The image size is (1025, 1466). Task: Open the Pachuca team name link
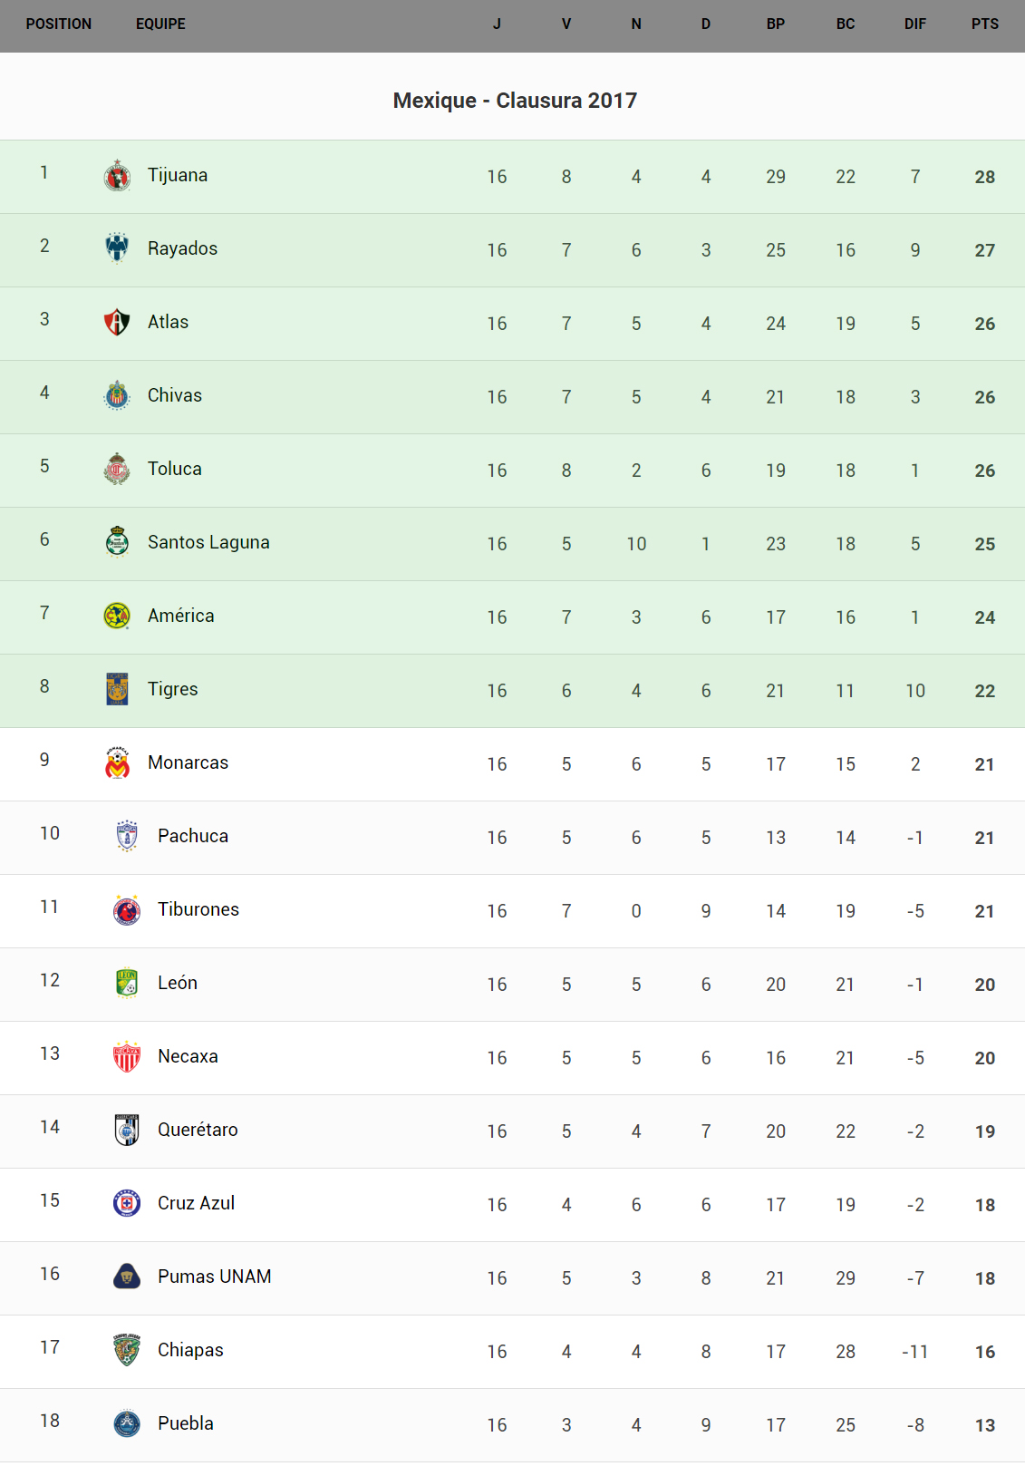193,836
